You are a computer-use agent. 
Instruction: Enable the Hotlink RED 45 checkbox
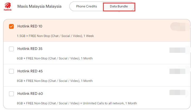coord(11,71)
